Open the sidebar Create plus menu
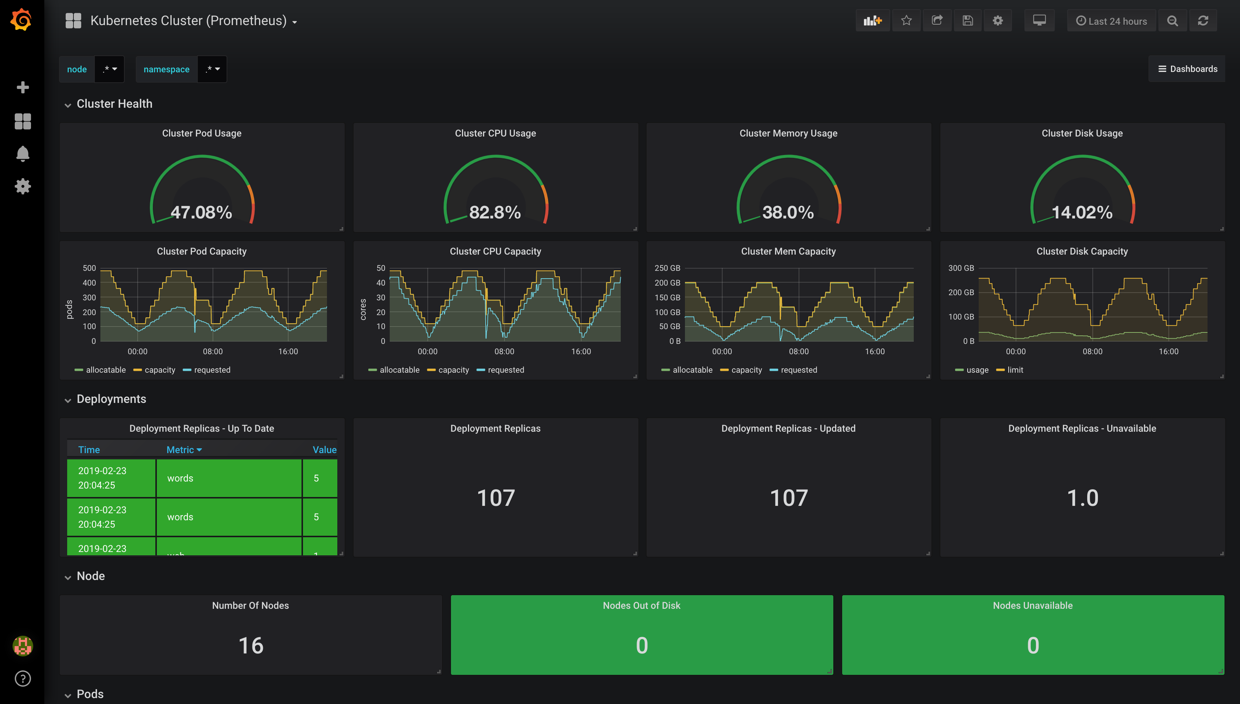Screen dimensions: 1240x704 [23, 87]
